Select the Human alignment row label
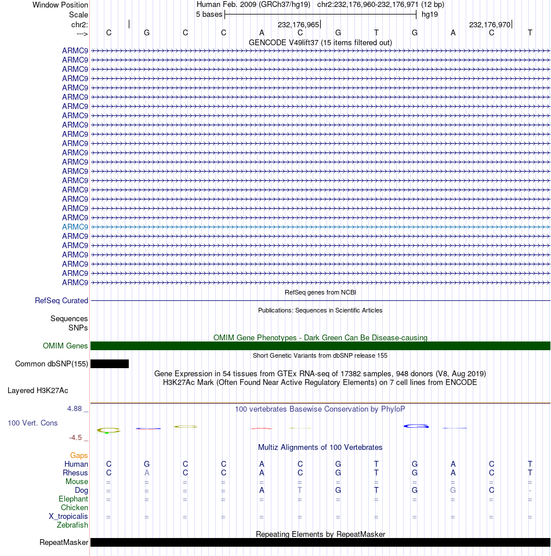 [76, 464]
